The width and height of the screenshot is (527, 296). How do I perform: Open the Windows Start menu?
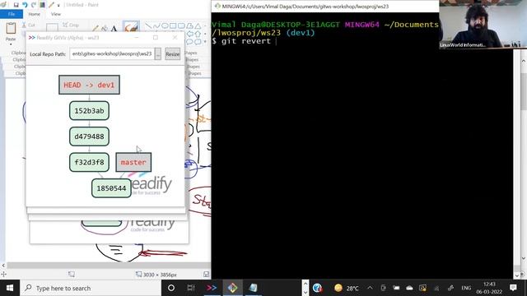(x=10, y=288)
